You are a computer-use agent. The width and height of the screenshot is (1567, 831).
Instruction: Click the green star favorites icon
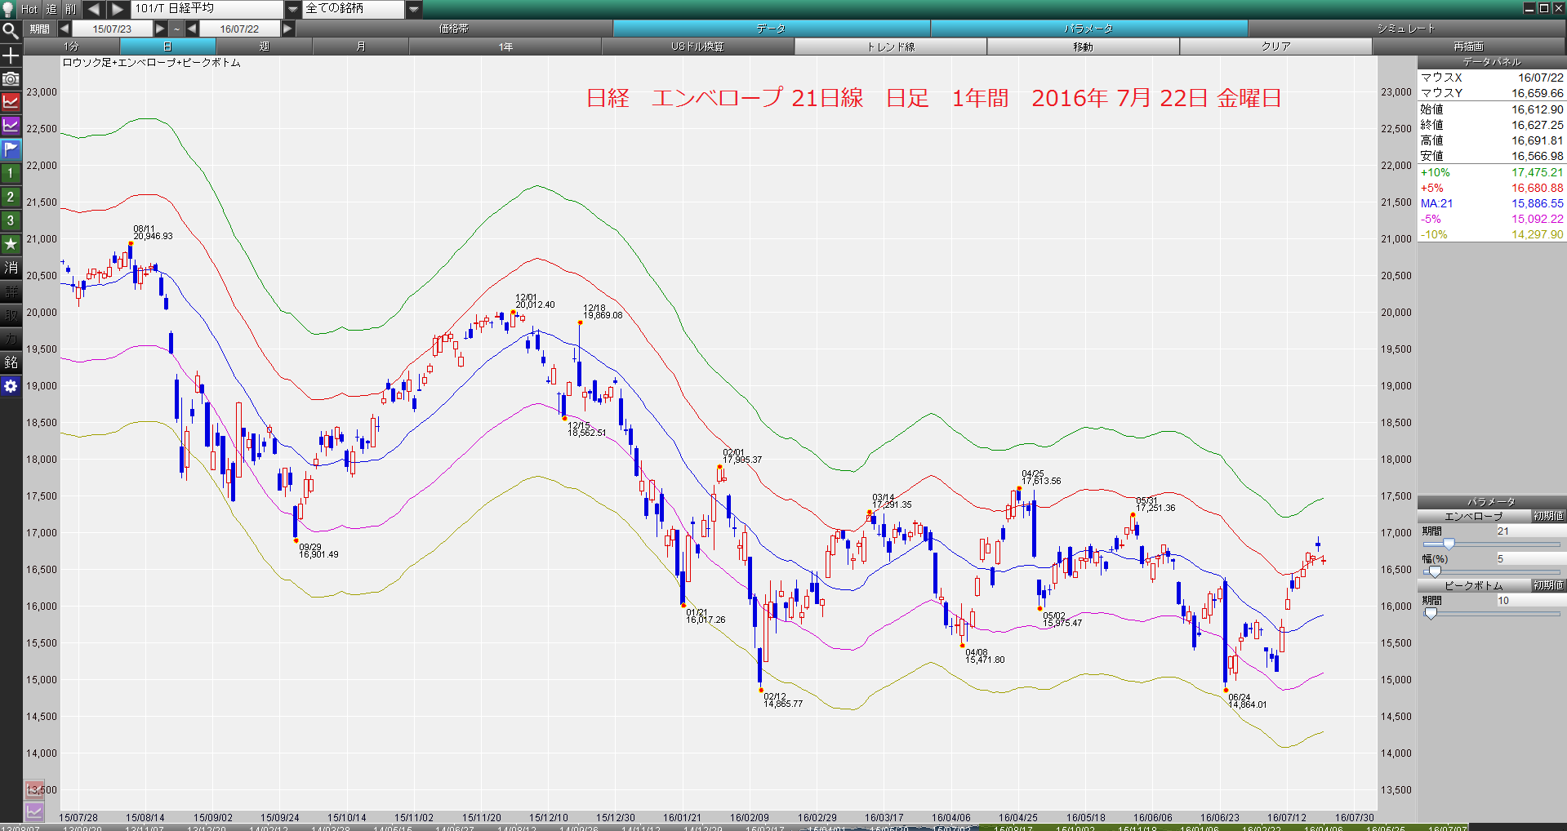tap(11, 244)
